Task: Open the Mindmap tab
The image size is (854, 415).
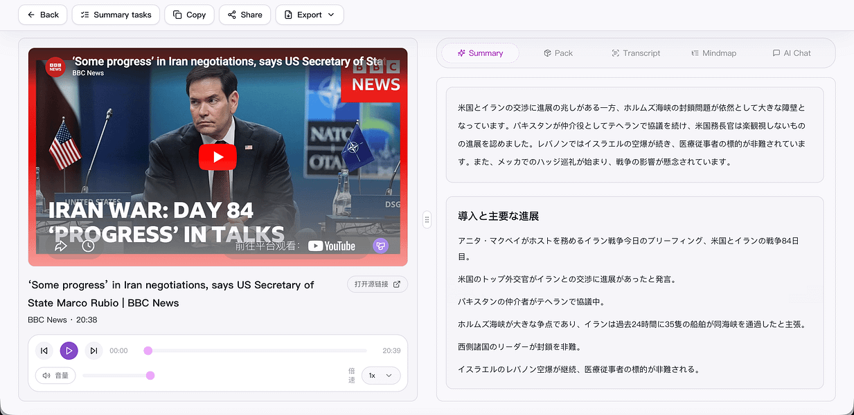Action: coord(714,53)
